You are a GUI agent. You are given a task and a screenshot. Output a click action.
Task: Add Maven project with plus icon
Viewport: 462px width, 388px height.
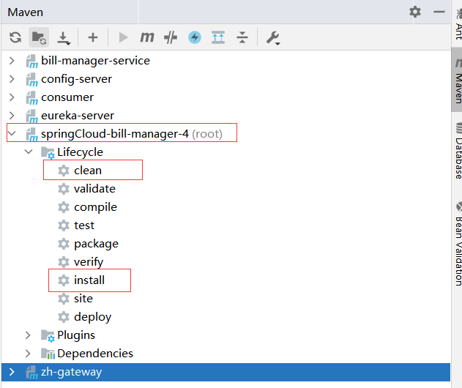click(x=93, y=37)
